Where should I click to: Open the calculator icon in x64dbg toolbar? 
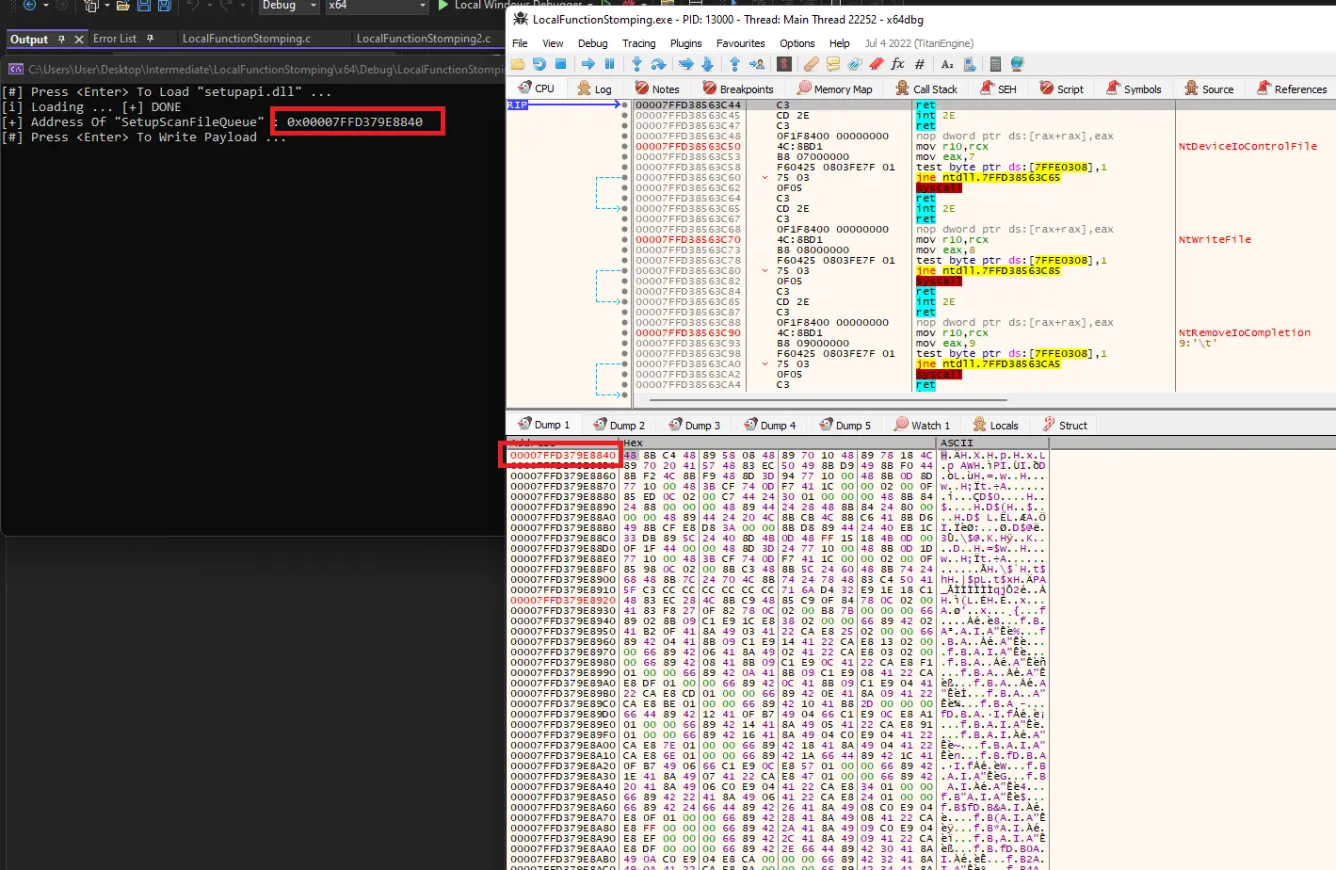pyautogui.click(x=995, y=64)
